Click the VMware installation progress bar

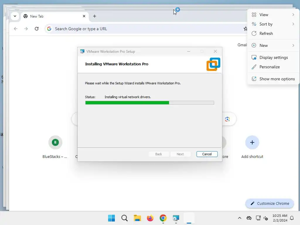click(150, 103)
